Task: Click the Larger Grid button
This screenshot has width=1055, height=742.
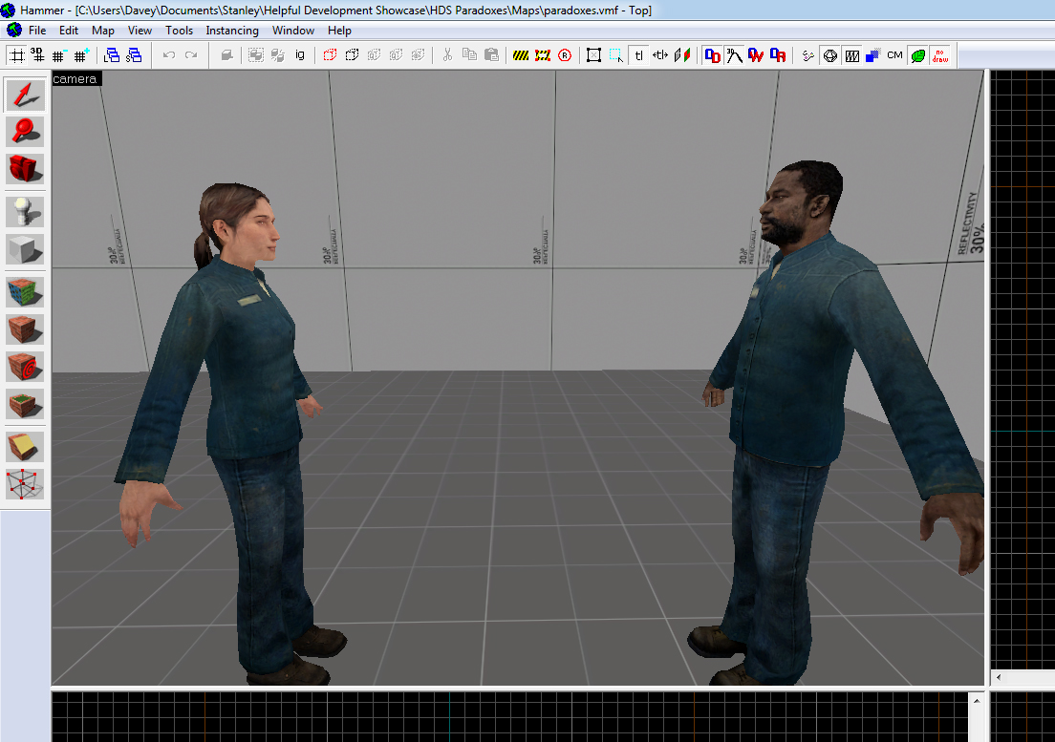Action: pos(81,55)
